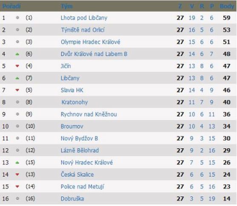Click Pořadí column header
The height and width of the screenshot is (206, 237).
(11, 6)
